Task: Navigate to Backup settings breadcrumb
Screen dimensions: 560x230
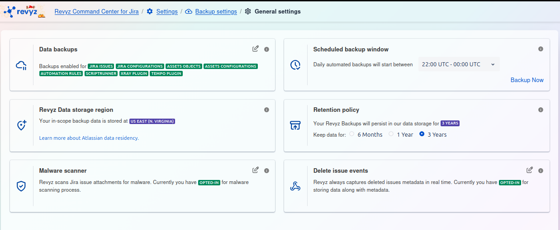Action: click(x=216, y=12)
